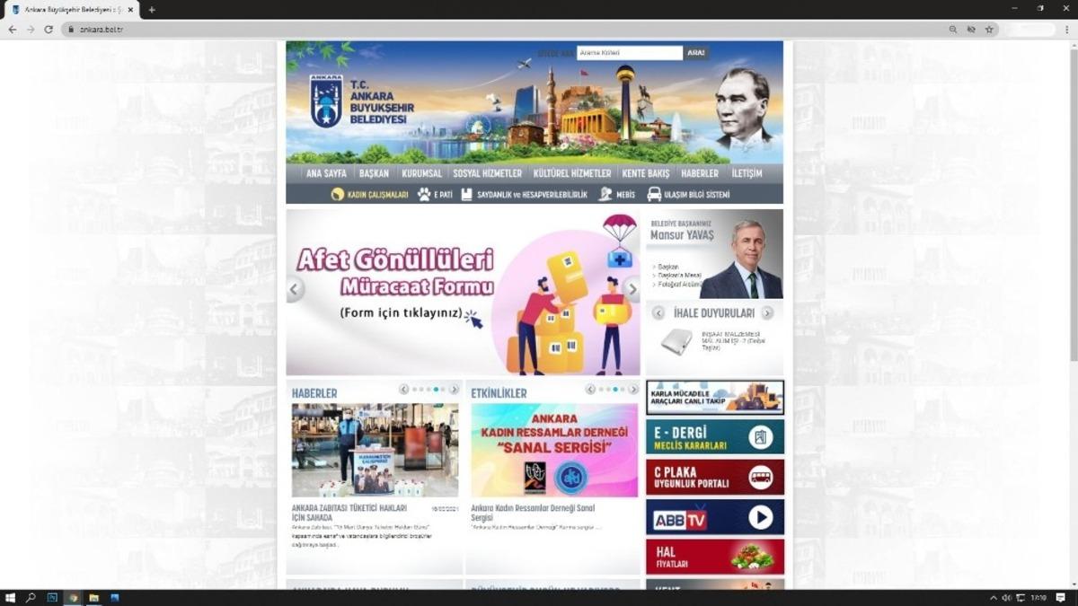Viewport: 1078px width, 606px height.
Task: Open the Sosyal Hizmetler menu
Action: (x=487, y=173)
